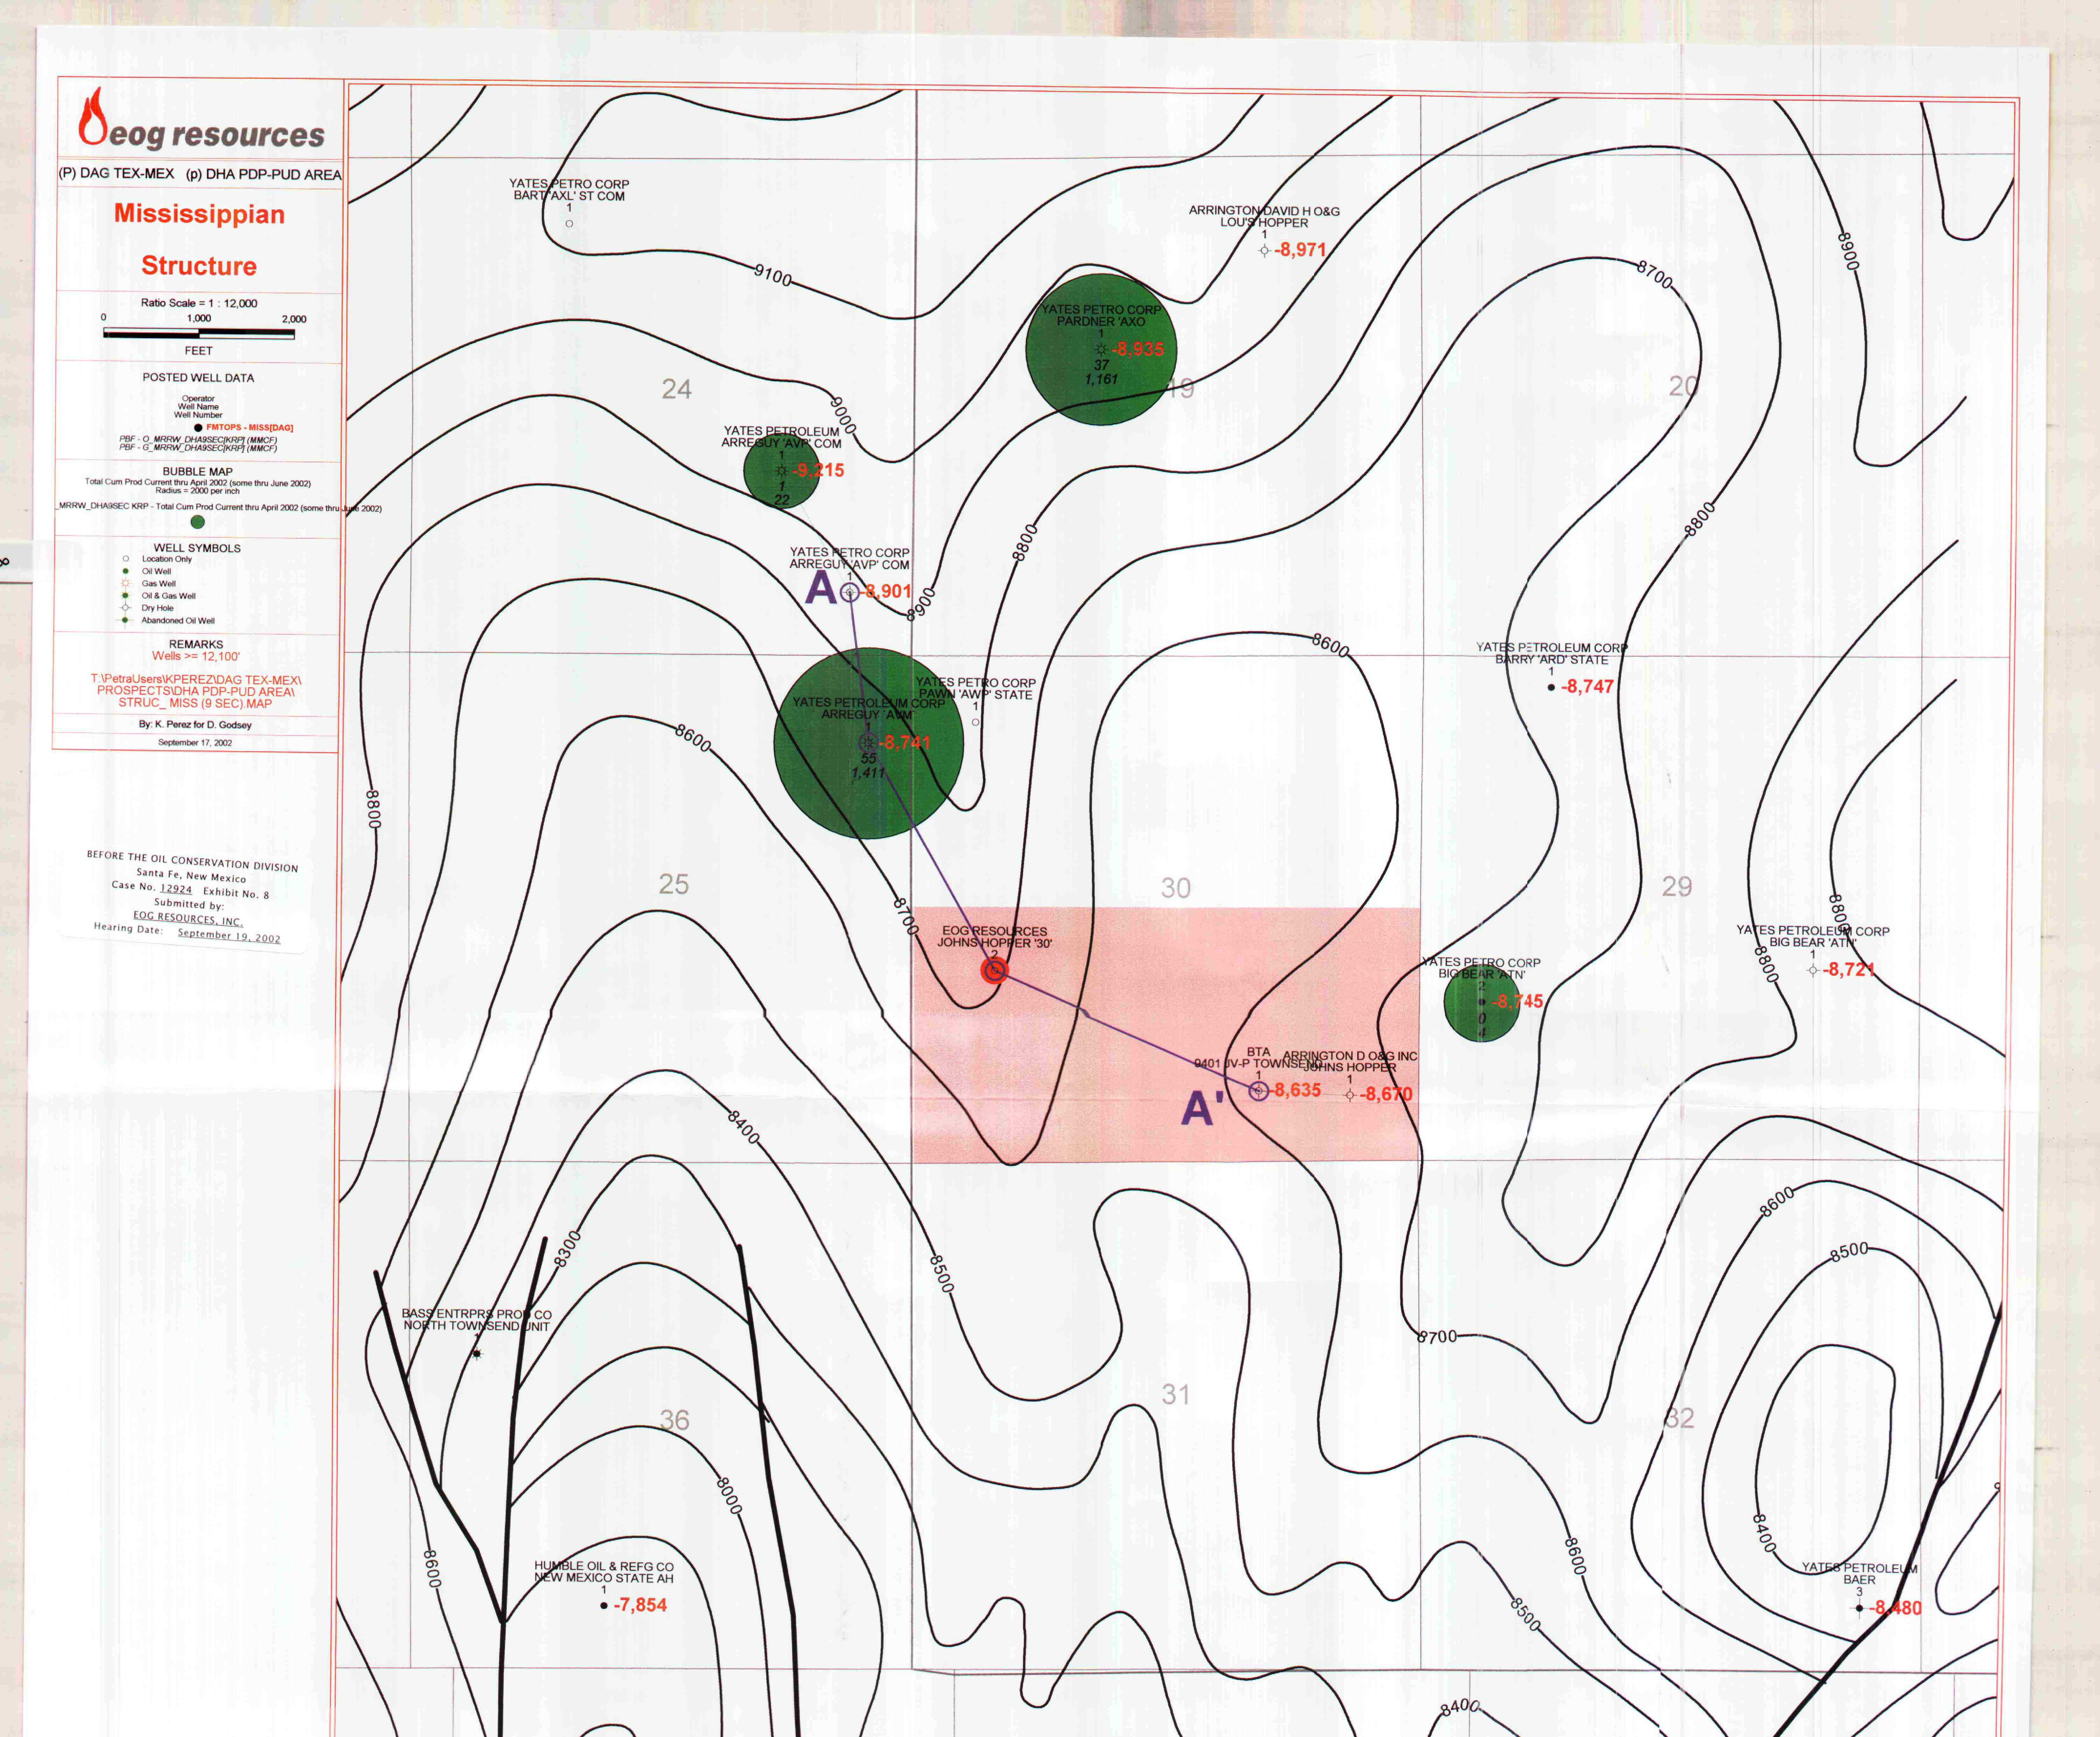Screen dimensions: 2100x1737
Task: Click the 'WELL SYMBOLS' heading
Action: tap(197, 548)
